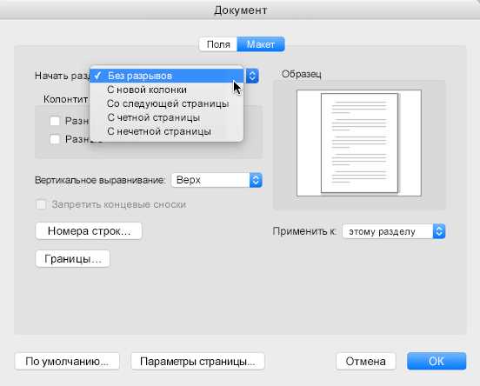Open Применить к dropdown showing этому разделу
Image resolution: width=480 pixels, height=386 pixels.
click(394, 231)
